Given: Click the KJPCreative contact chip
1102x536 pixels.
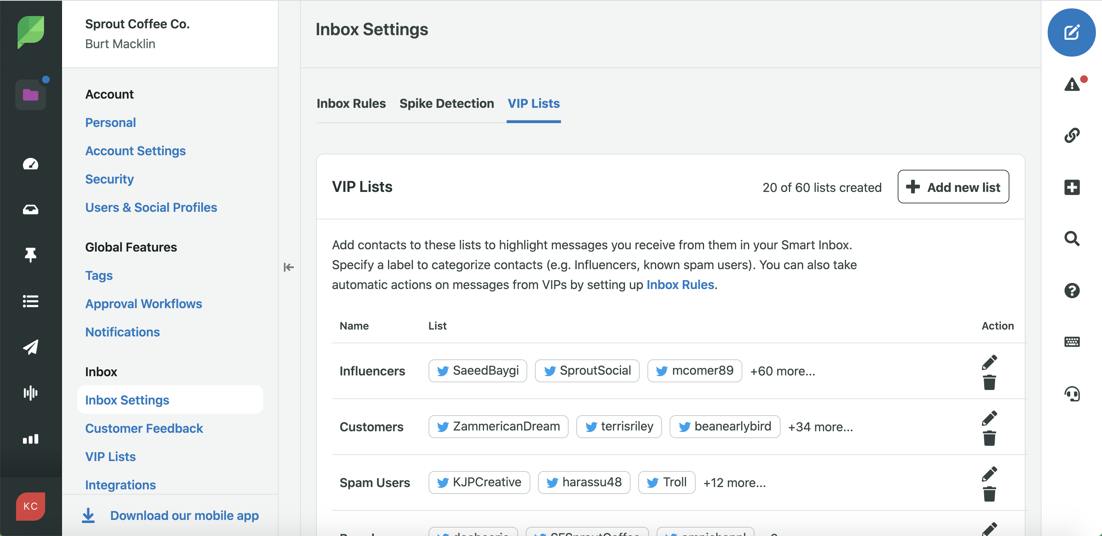Looking at the screenshot, I should coord(479,482).
